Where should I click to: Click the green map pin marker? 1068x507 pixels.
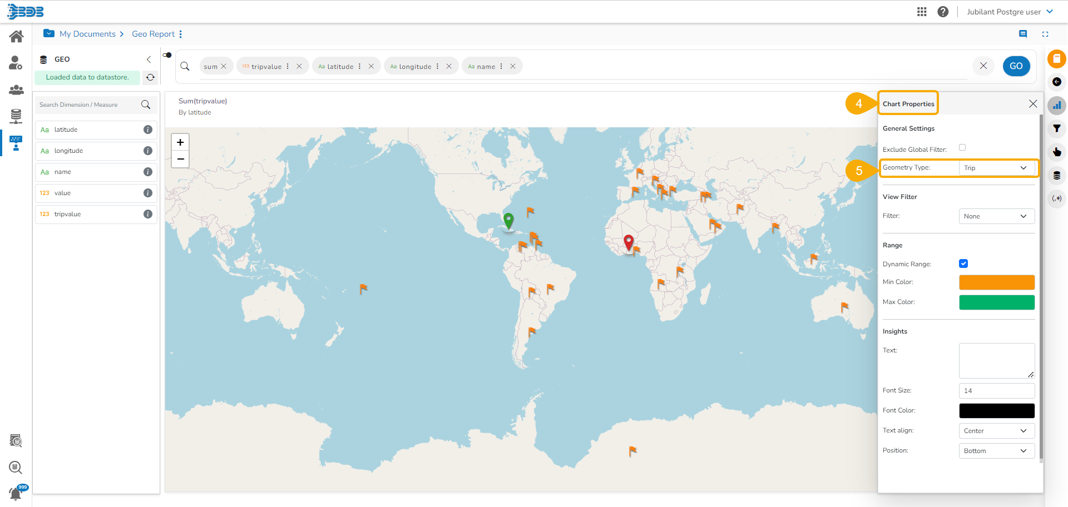(x=508, y=221)
